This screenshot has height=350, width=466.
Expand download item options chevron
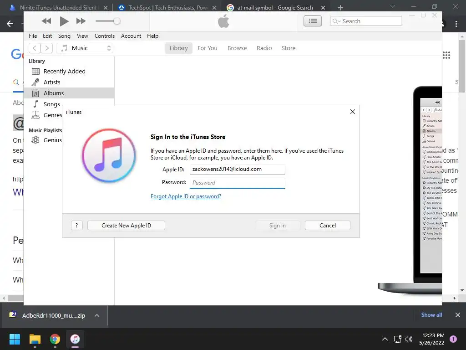(97, 315)
